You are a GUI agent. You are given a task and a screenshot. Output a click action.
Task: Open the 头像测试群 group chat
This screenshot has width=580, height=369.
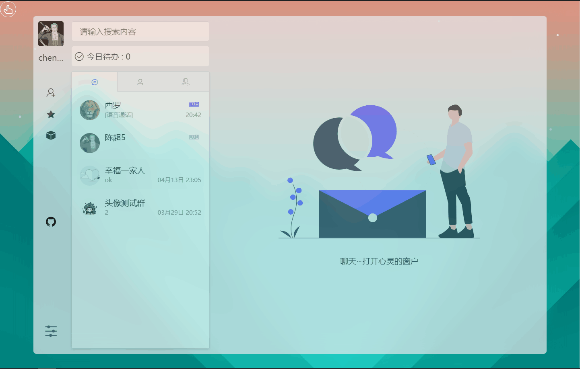point(140,208)
